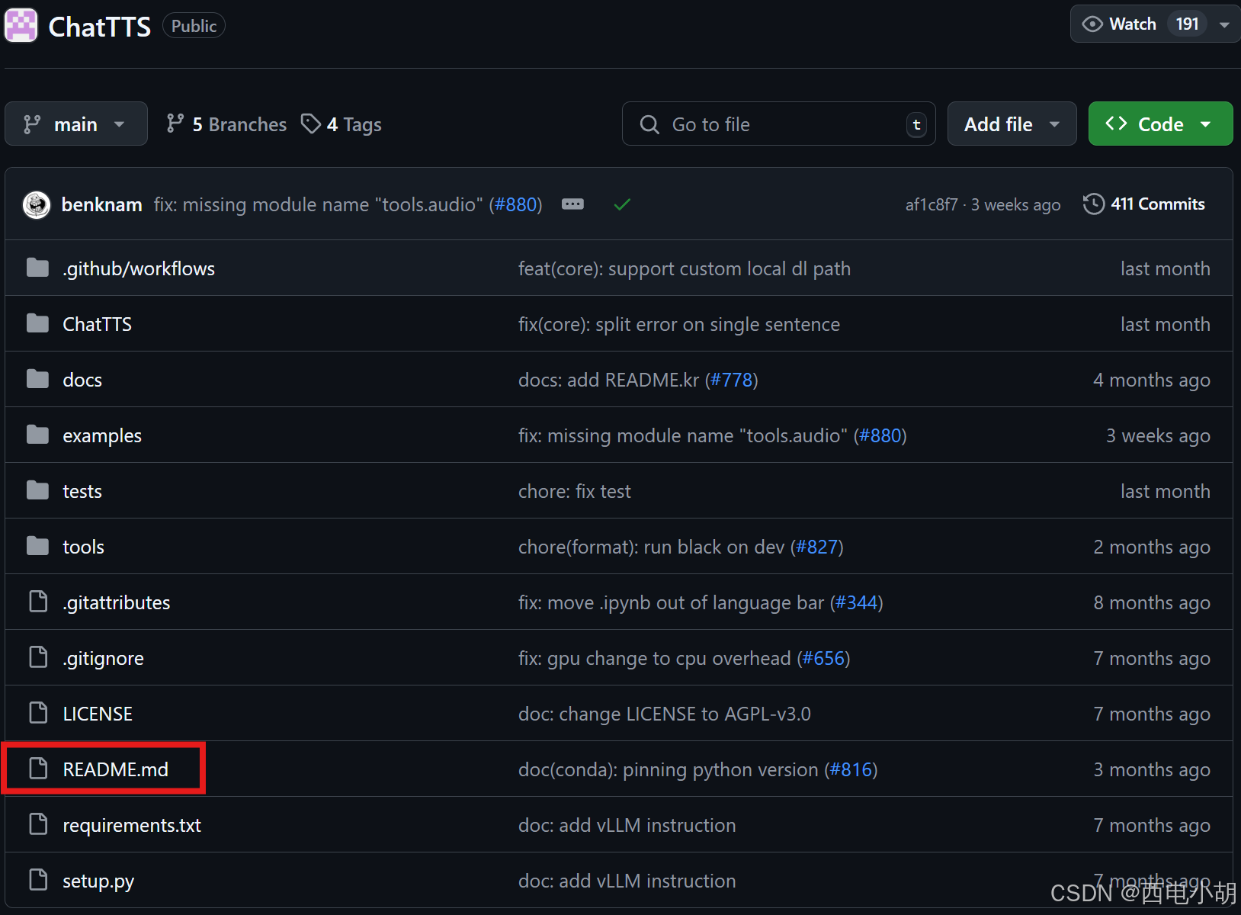This screenshot has width=1241, height=915.
Task: Open the 411 Commits history
Action: tap(1144, 204)
